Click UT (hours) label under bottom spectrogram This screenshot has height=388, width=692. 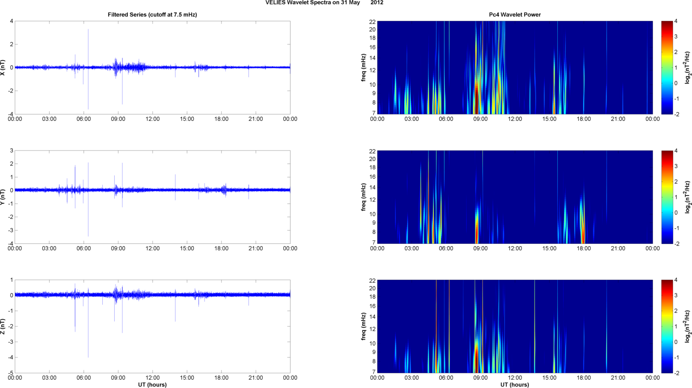click(515, 385)
